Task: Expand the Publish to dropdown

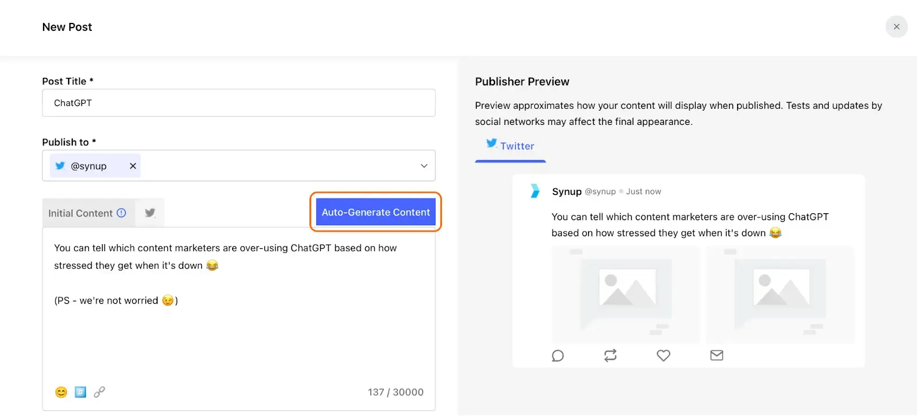Action: click(424, 166)
